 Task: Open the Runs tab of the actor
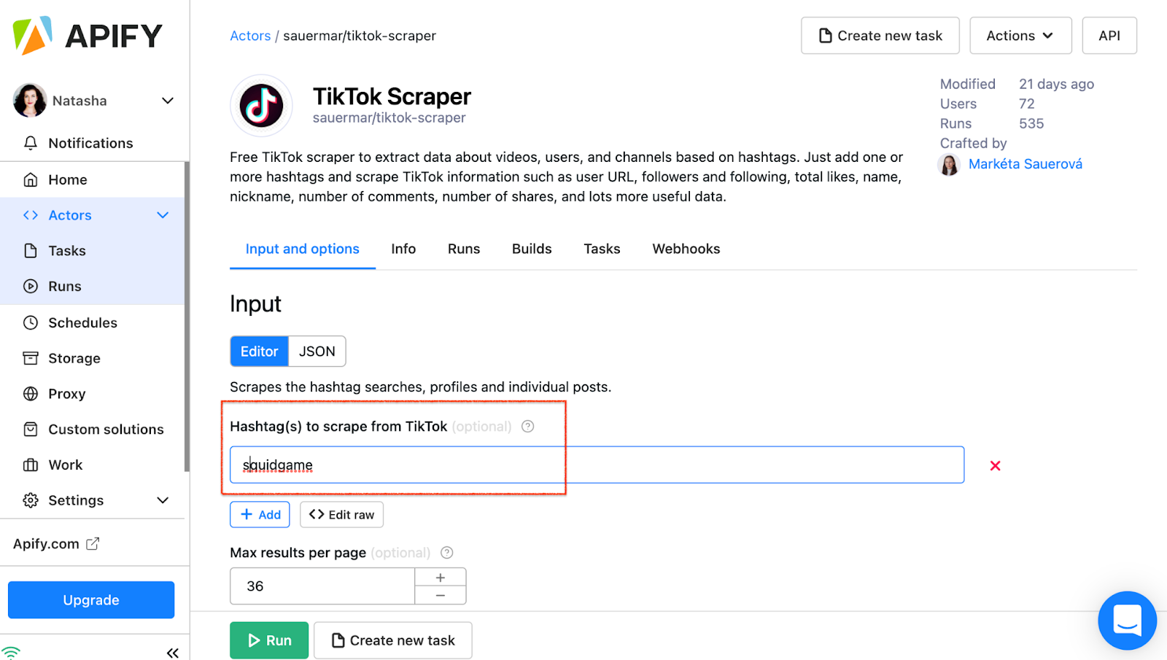point(464,249)
